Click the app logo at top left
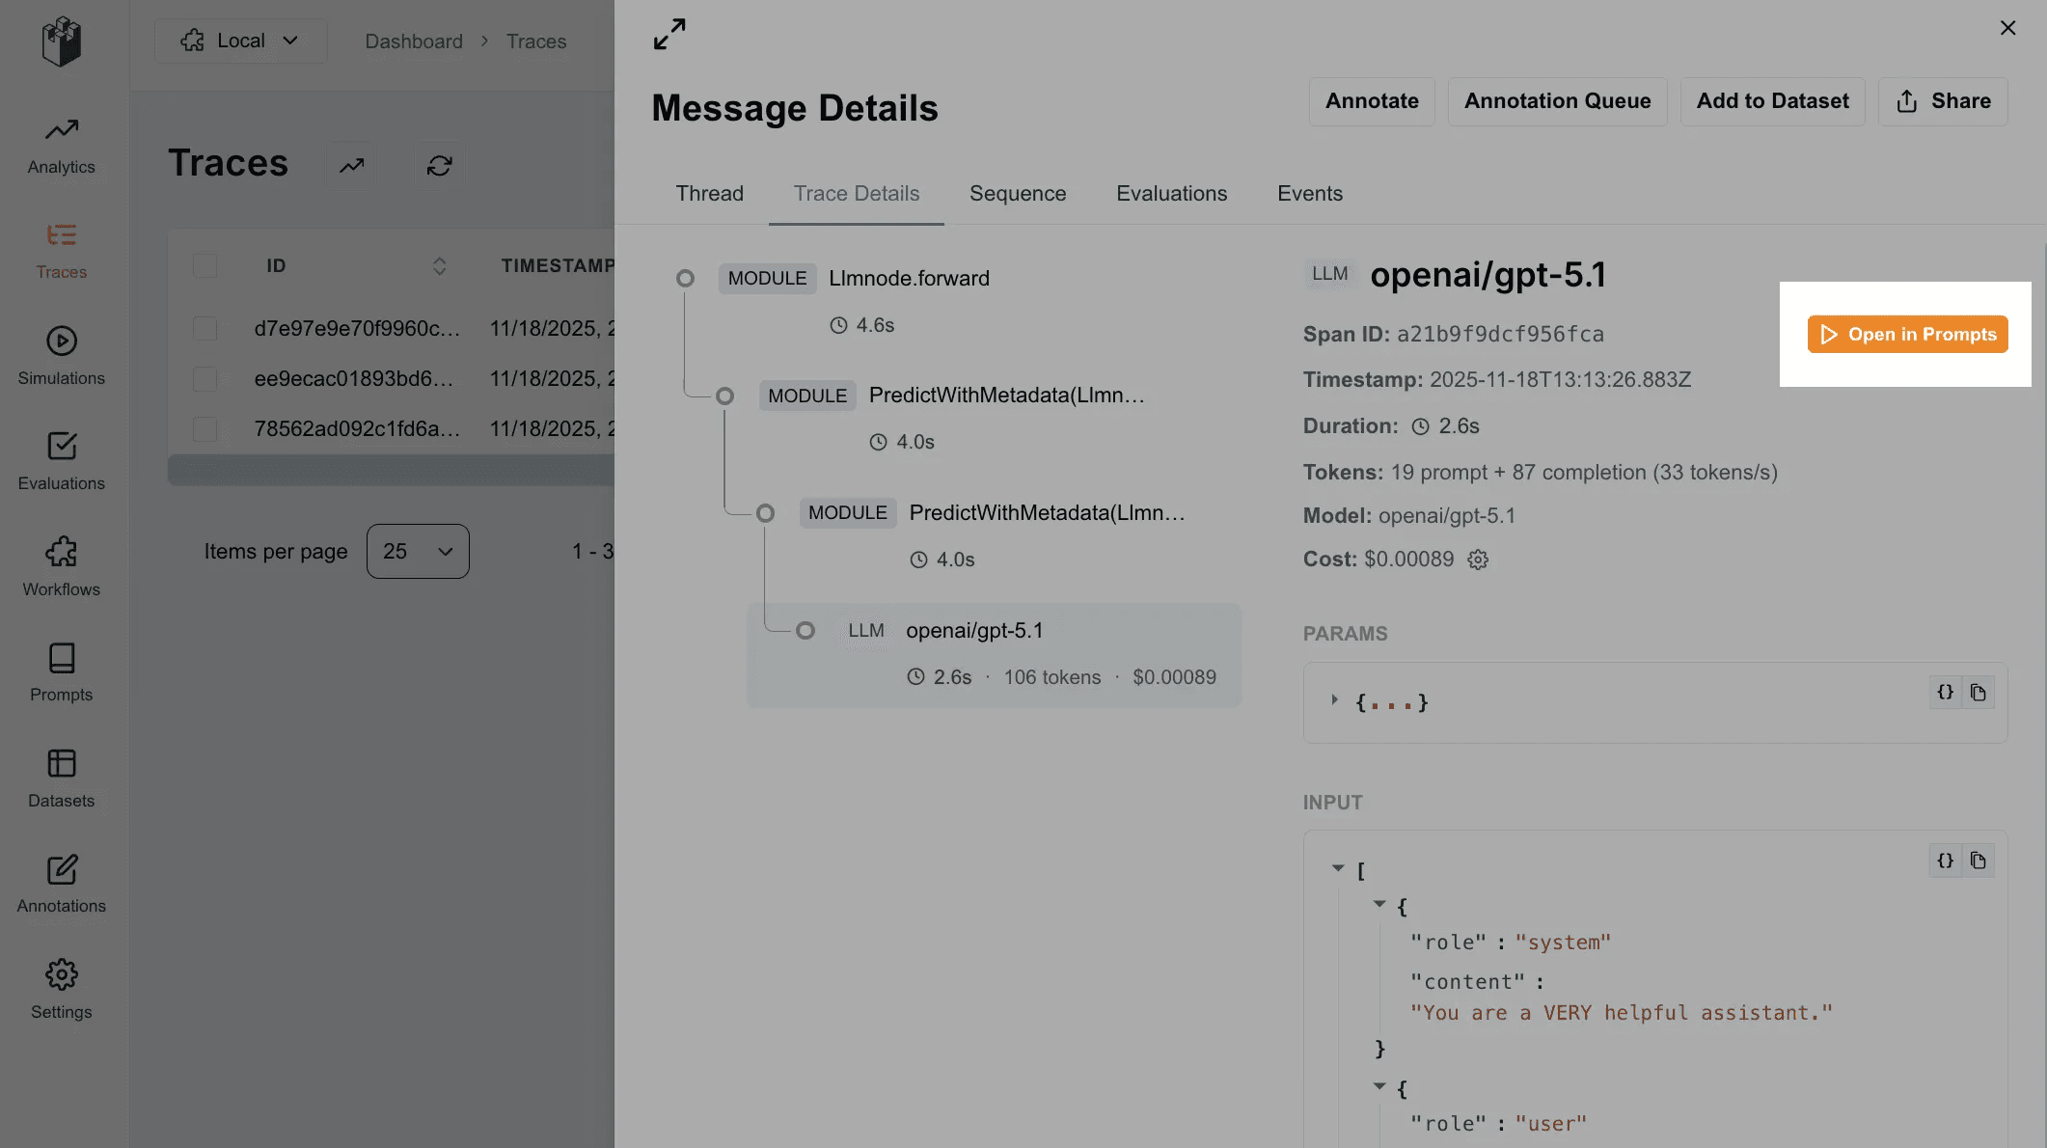 tap(62, 41)
